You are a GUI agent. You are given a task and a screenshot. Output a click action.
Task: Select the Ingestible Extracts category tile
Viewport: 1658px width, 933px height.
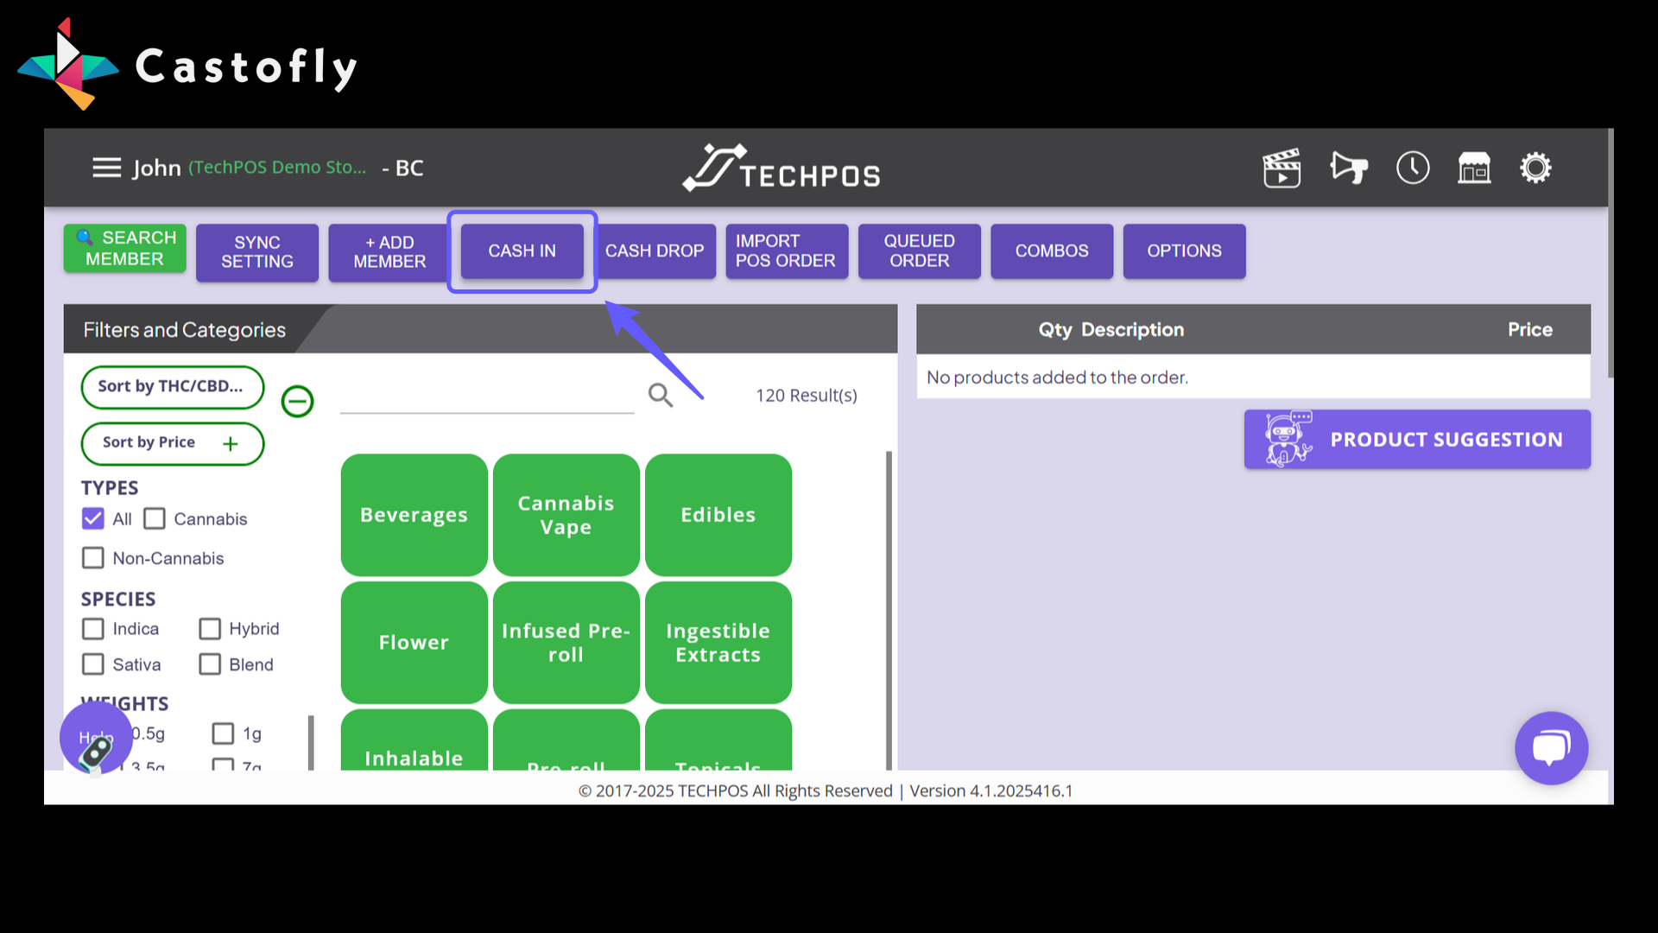718,643
